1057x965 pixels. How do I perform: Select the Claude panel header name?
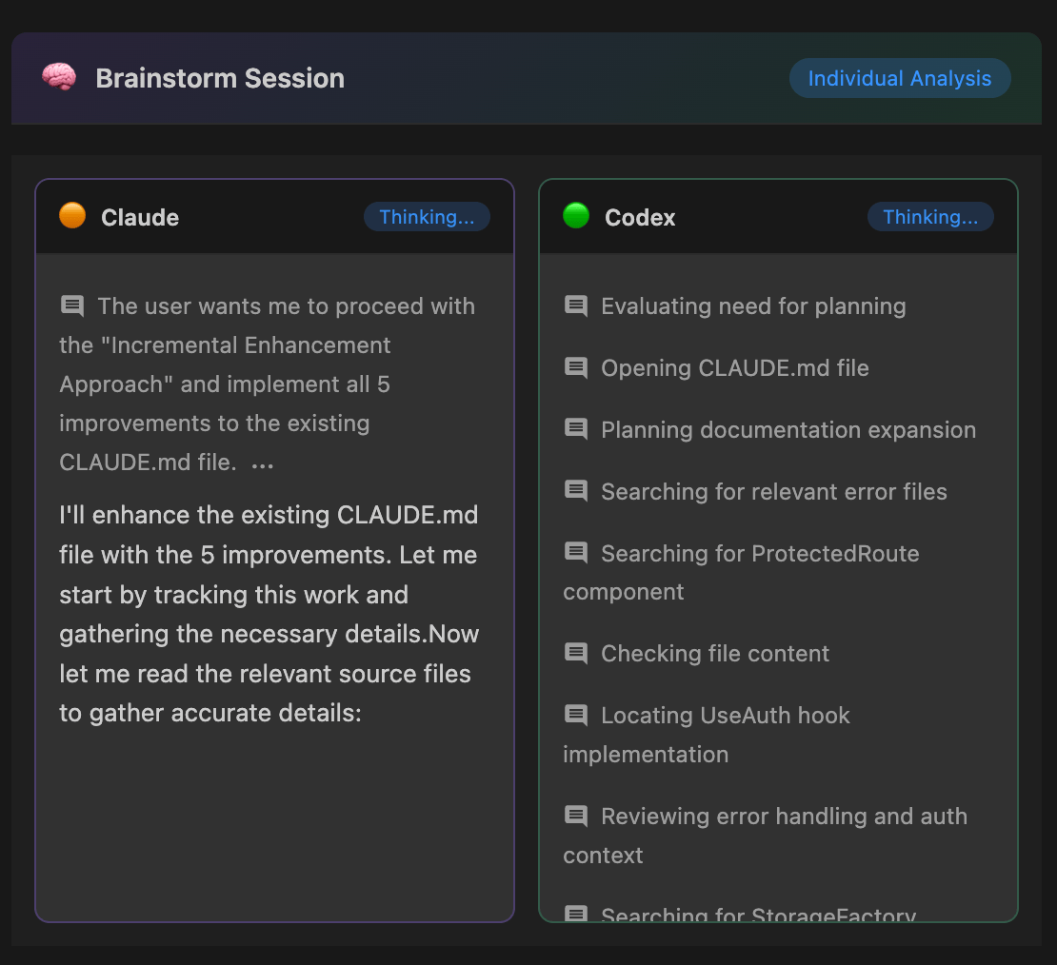pos(140,217)
